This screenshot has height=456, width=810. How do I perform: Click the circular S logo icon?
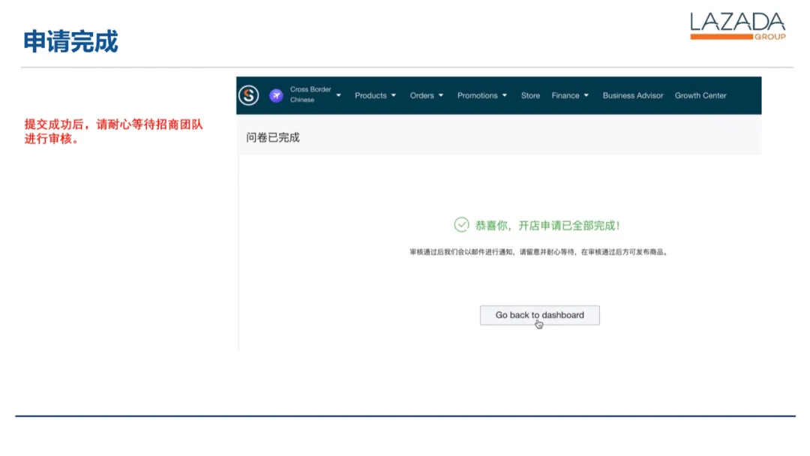point(248,95)
